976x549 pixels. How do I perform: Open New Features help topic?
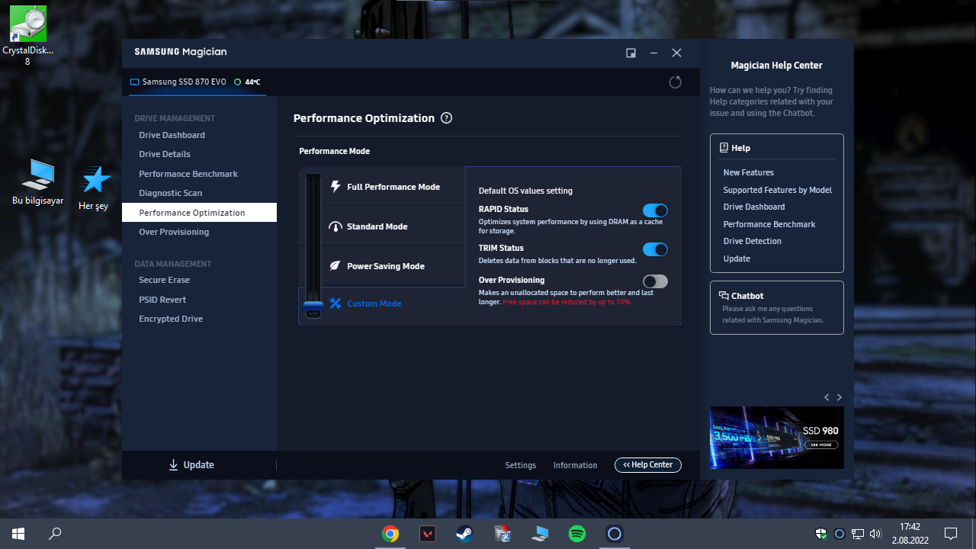[x=748, y=172]
